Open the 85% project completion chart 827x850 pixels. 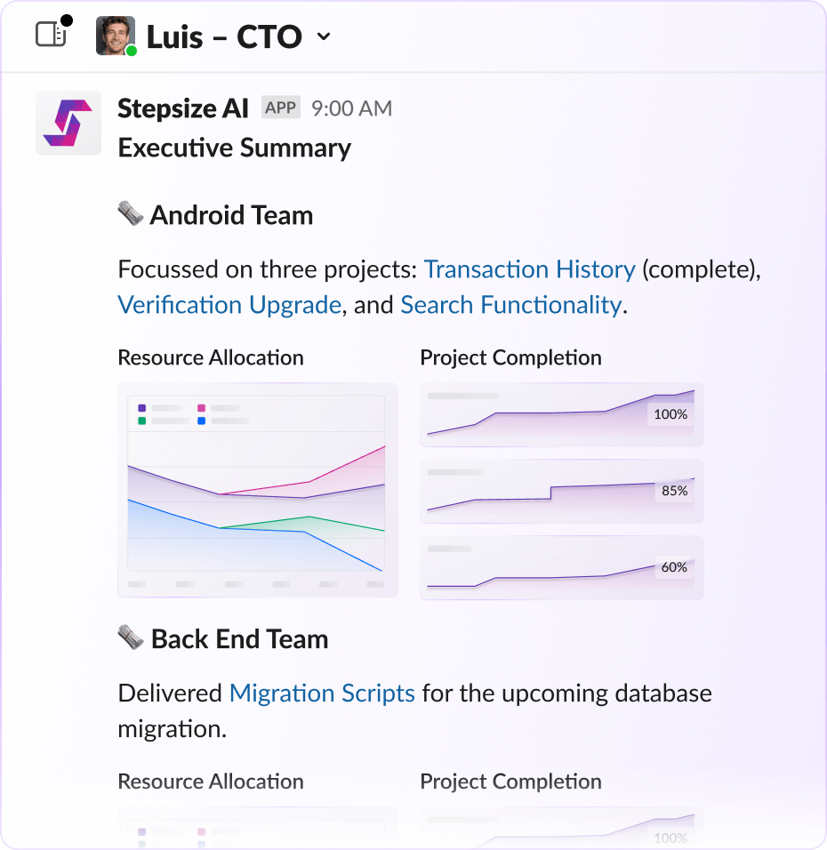coord(561,491)
